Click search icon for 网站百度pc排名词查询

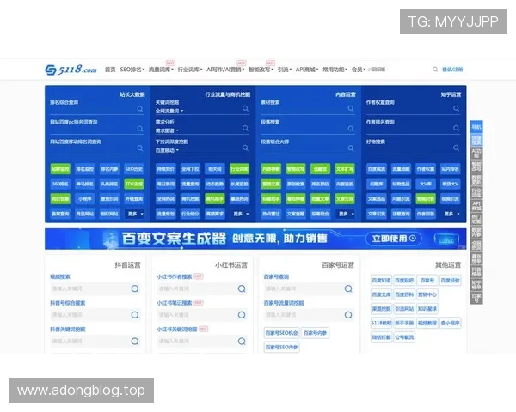pyautogui.click(x=140, y=129)
